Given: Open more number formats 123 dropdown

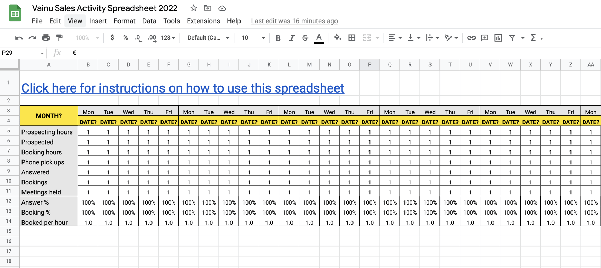Looking at the screenshot, I should click(168, 38).
